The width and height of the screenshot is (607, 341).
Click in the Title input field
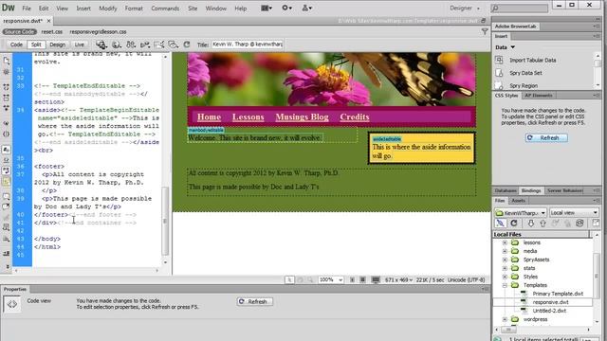(247, 45)
